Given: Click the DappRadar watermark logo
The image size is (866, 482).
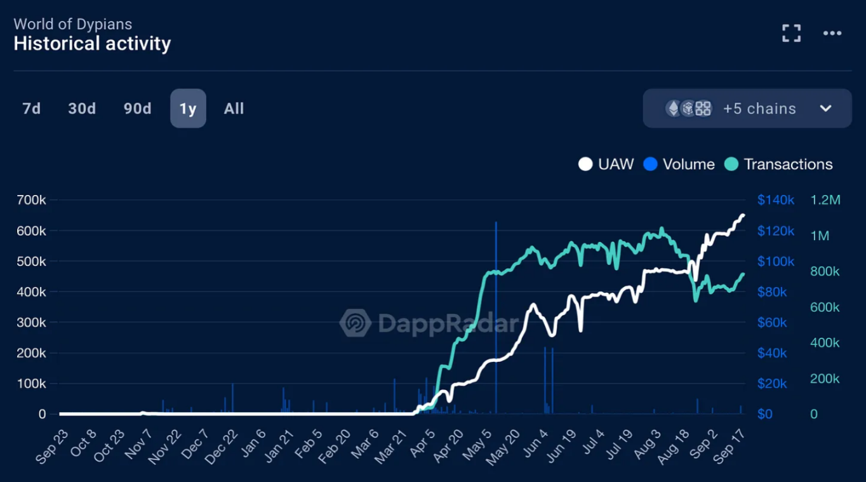Looking at the screenshot, I should (356, 323).
